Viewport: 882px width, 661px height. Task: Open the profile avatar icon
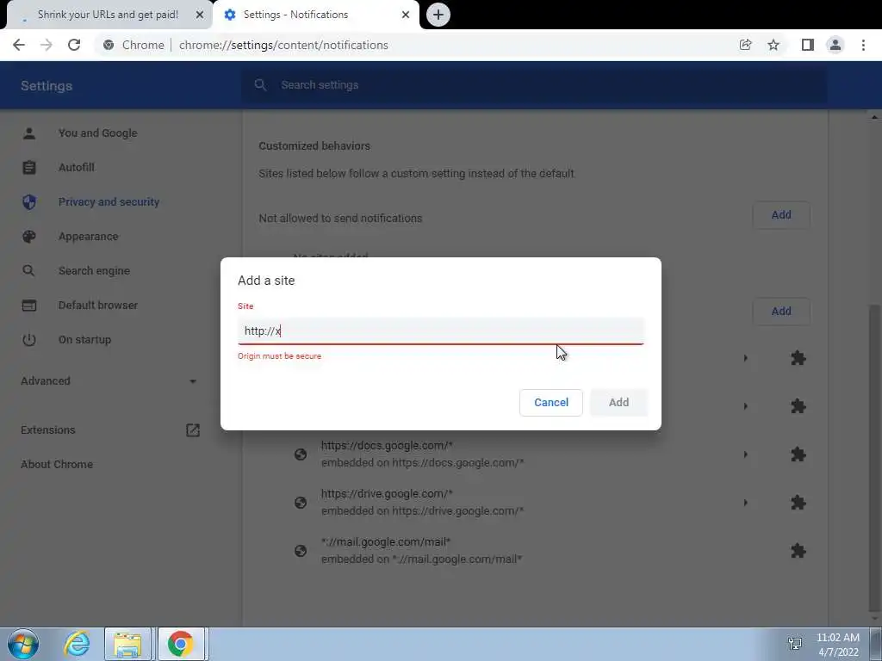coord(835,45)
